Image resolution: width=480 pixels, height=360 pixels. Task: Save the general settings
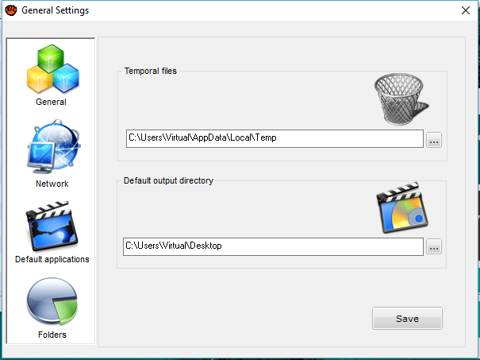click(x=407, y=319)
